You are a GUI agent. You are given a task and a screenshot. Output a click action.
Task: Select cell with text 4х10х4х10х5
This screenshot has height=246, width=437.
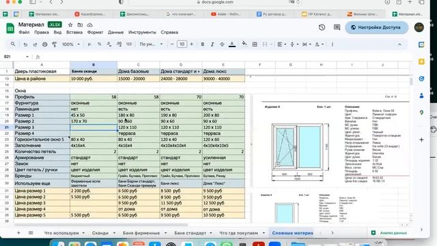[x=223, y=146]
